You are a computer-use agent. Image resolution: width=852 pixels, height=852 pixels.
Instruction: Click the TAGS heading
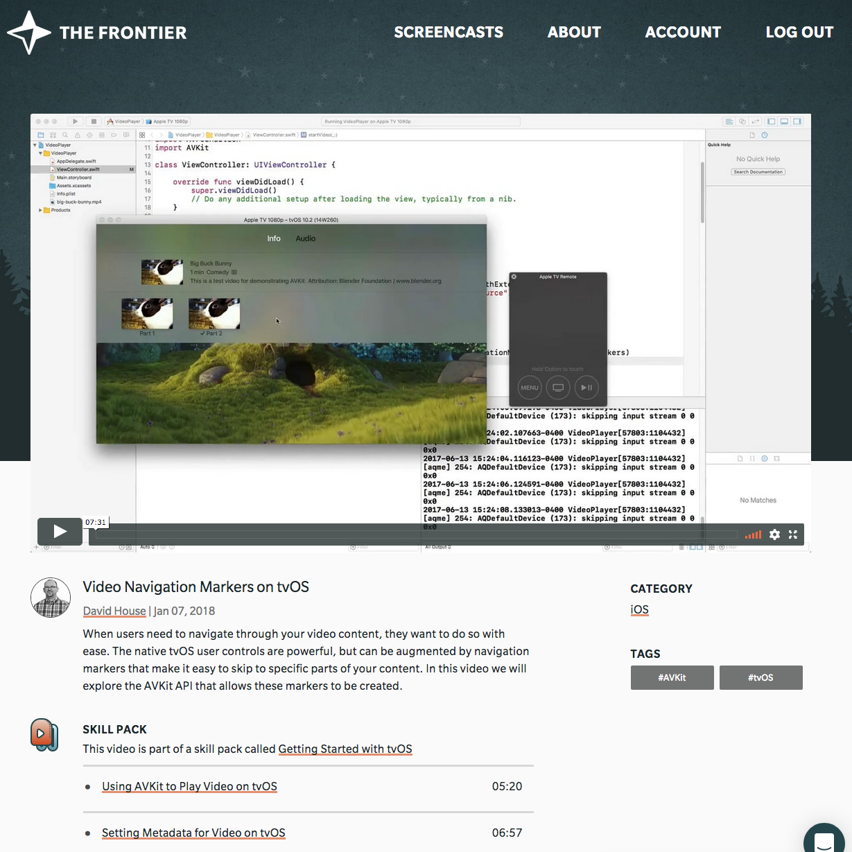pyautogui.click(x=645, y=654)
